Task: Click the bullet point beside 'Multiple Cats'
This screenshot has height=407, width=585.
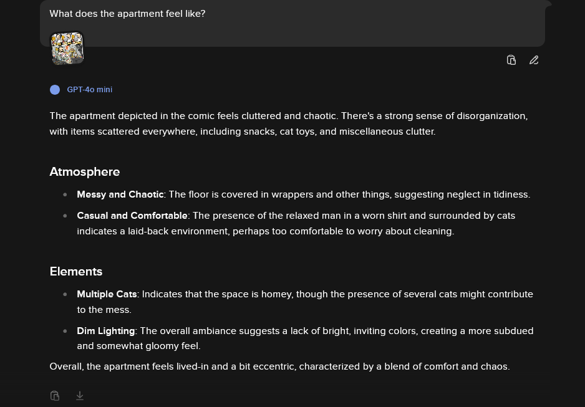Action: tap(65, 294)
